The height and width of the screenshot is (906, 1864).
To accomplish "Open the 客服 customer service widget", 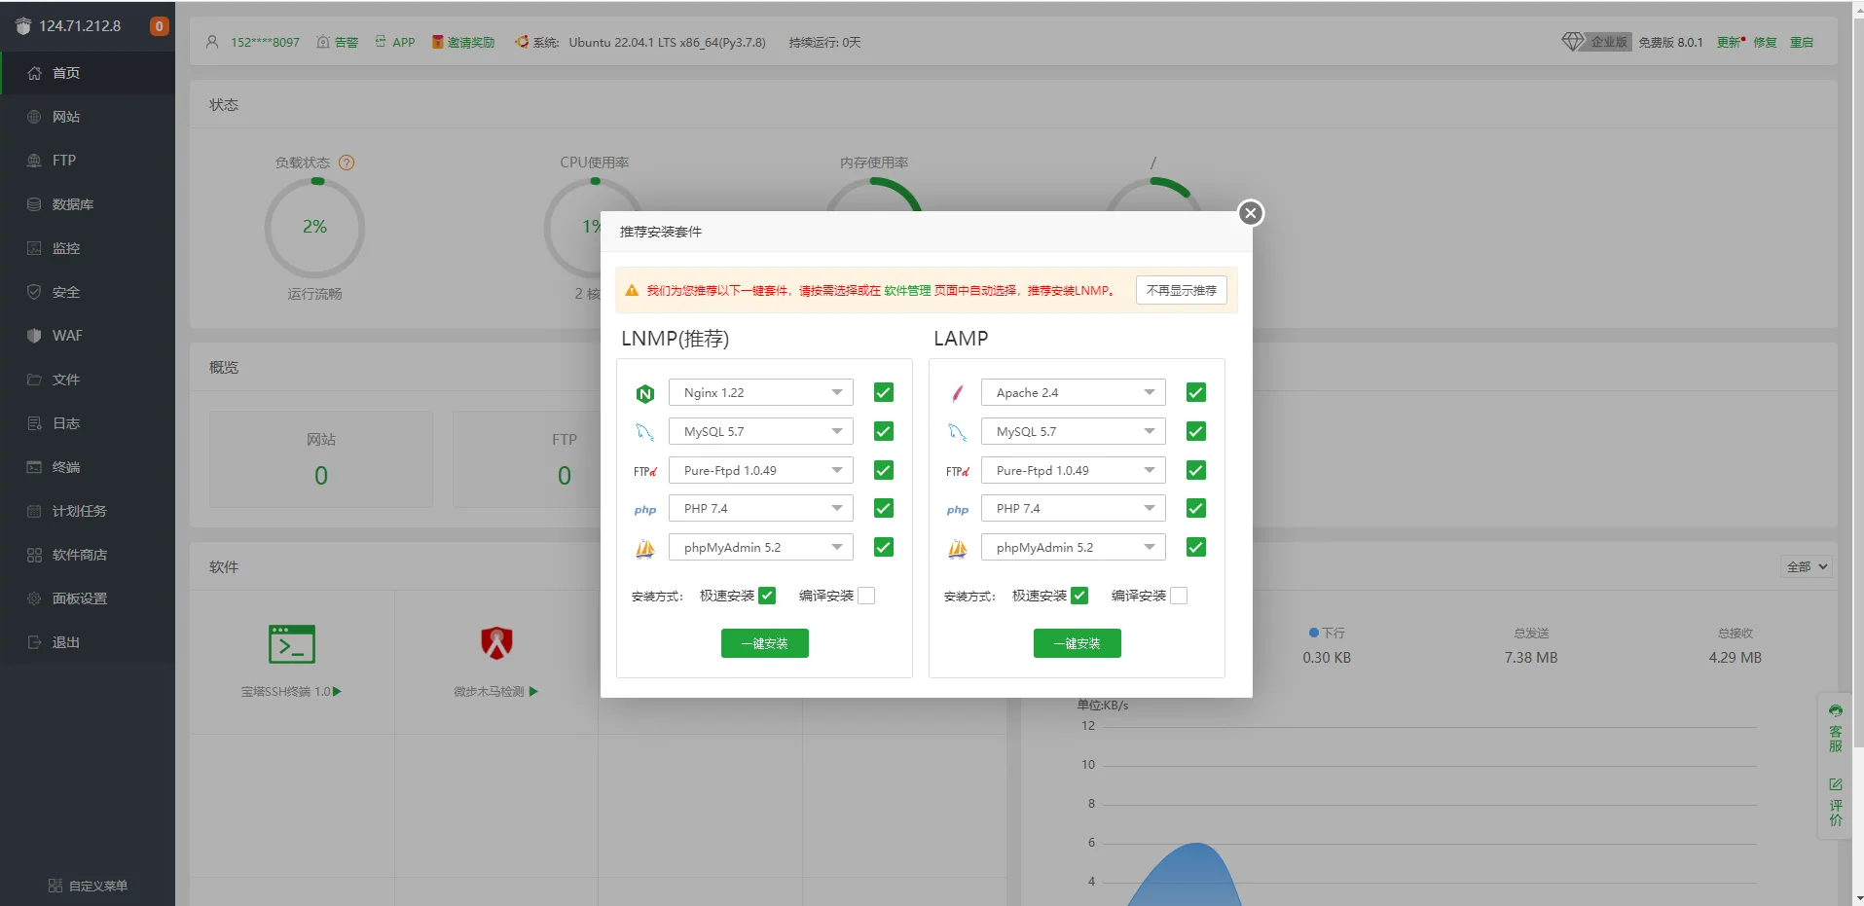I will point(1836,728).
